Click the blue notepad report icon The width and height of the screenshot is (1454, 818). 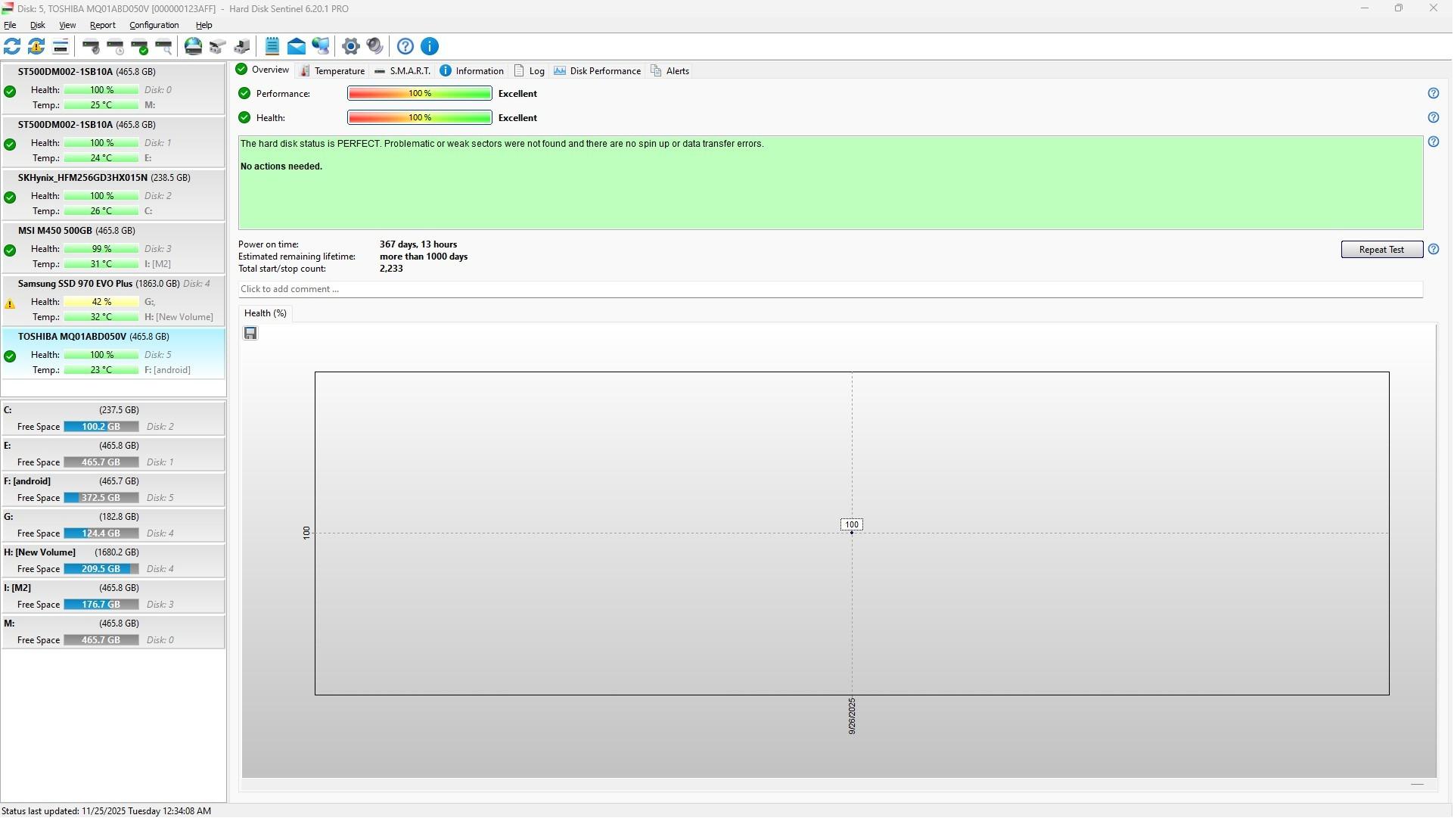[x=272, y=47]
